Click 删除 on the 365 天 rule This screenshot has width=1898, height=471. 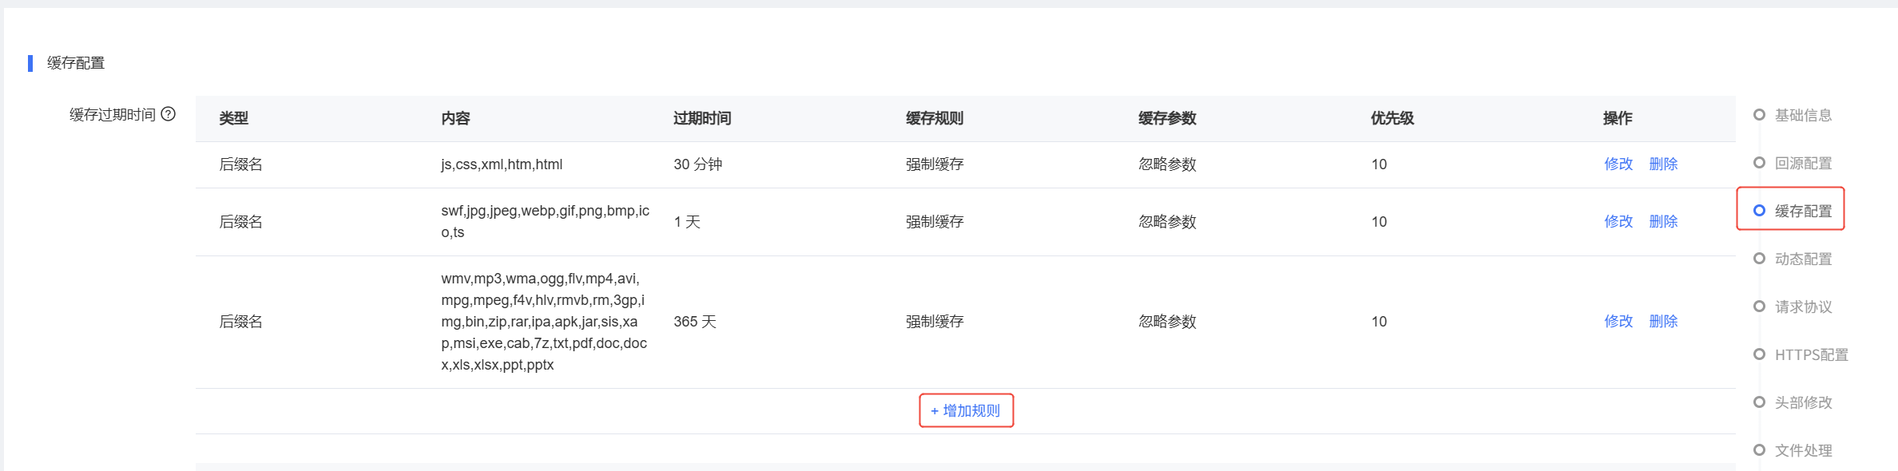click(x=1663, y=321)
